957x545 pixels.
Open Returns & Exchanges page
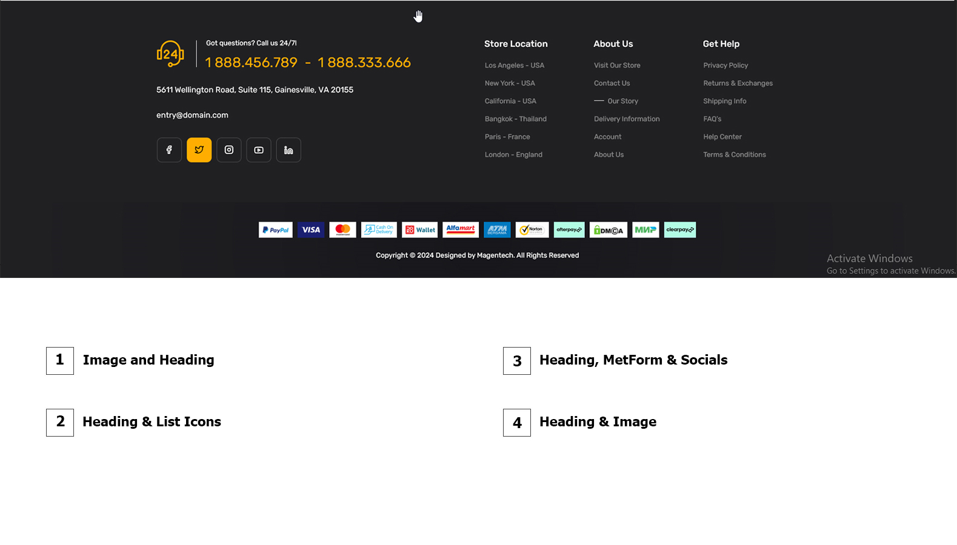pyautogui.click(x=738, y=84)
